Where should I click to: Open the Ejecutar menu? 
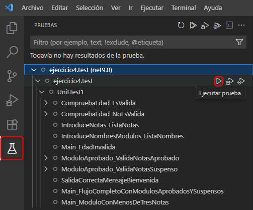[152, 8]
